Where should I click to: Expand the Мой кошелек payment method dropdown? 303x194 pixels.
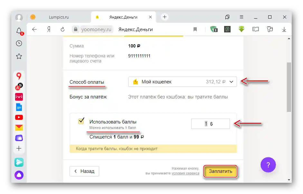pyautogui.click(x=183, y=82)
